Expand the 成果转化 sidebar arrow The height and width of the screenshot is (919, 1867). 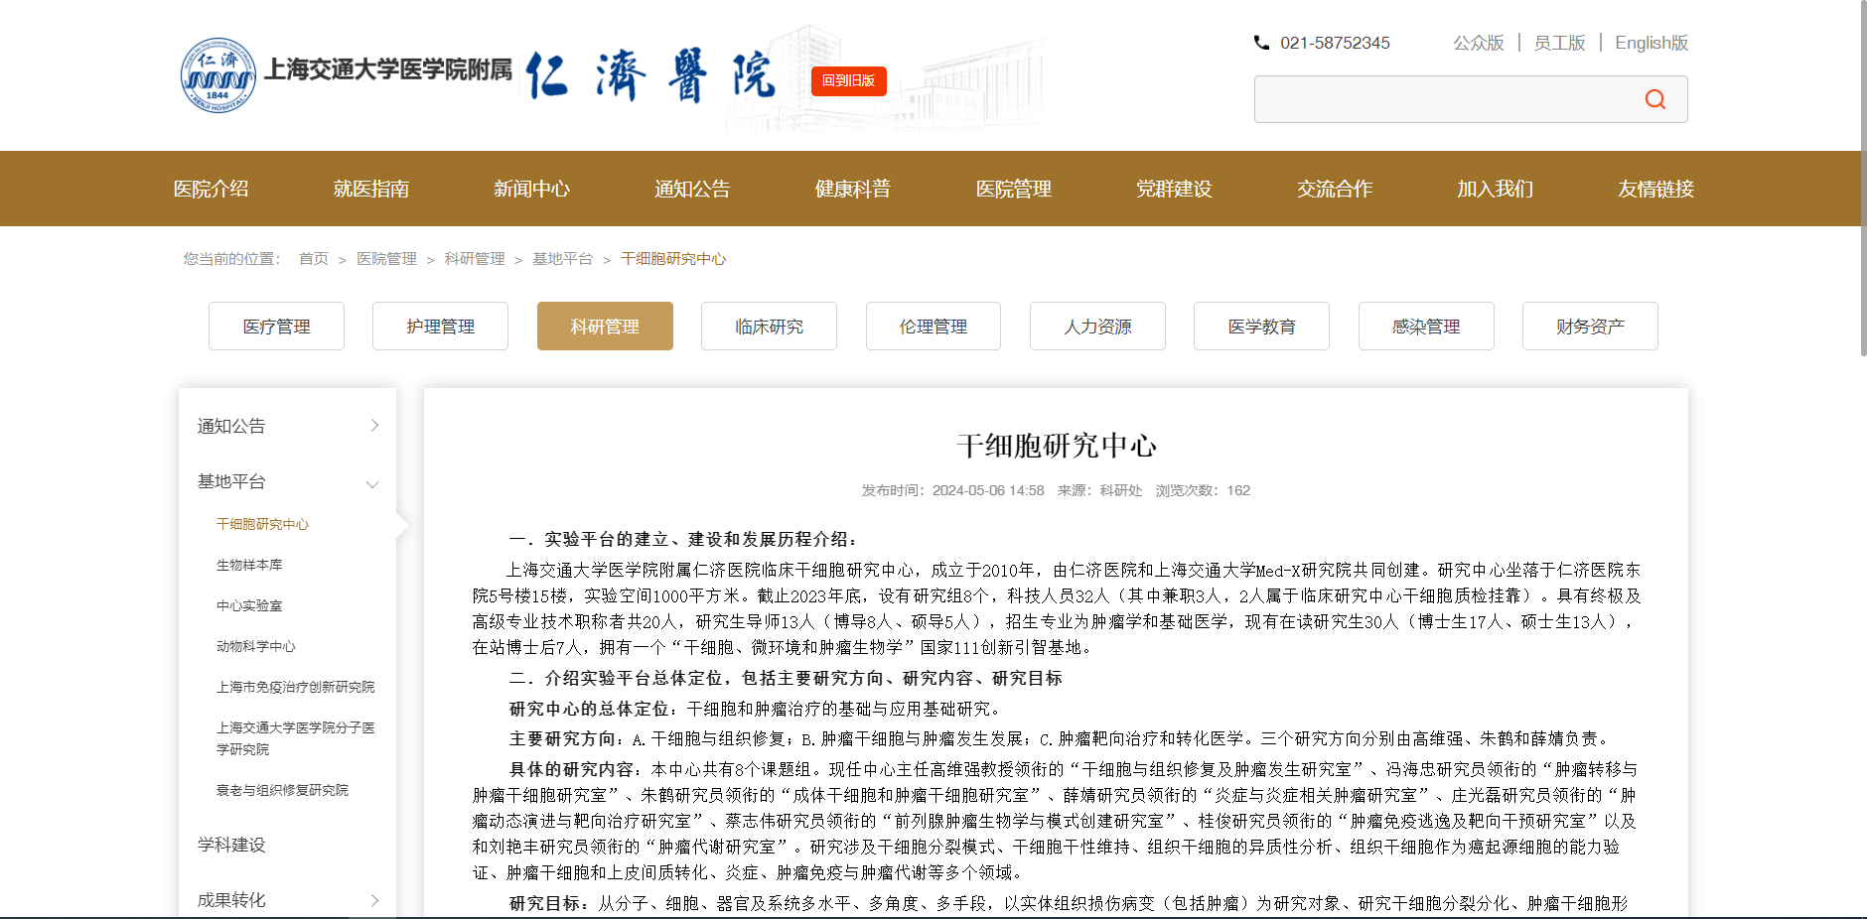point(374,900)
